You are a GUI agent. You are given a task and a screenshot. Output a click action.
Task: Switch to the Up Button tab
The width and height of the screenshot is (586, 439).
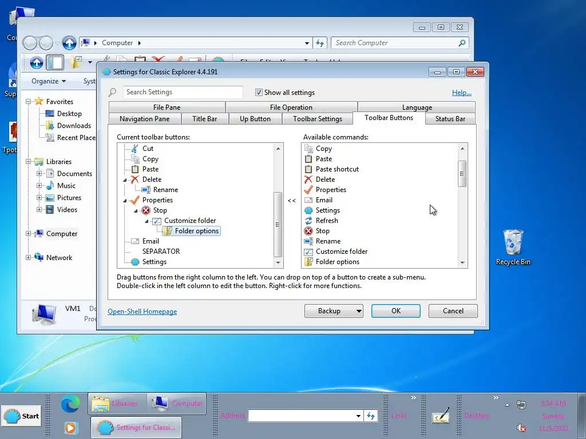click(255, 119)
